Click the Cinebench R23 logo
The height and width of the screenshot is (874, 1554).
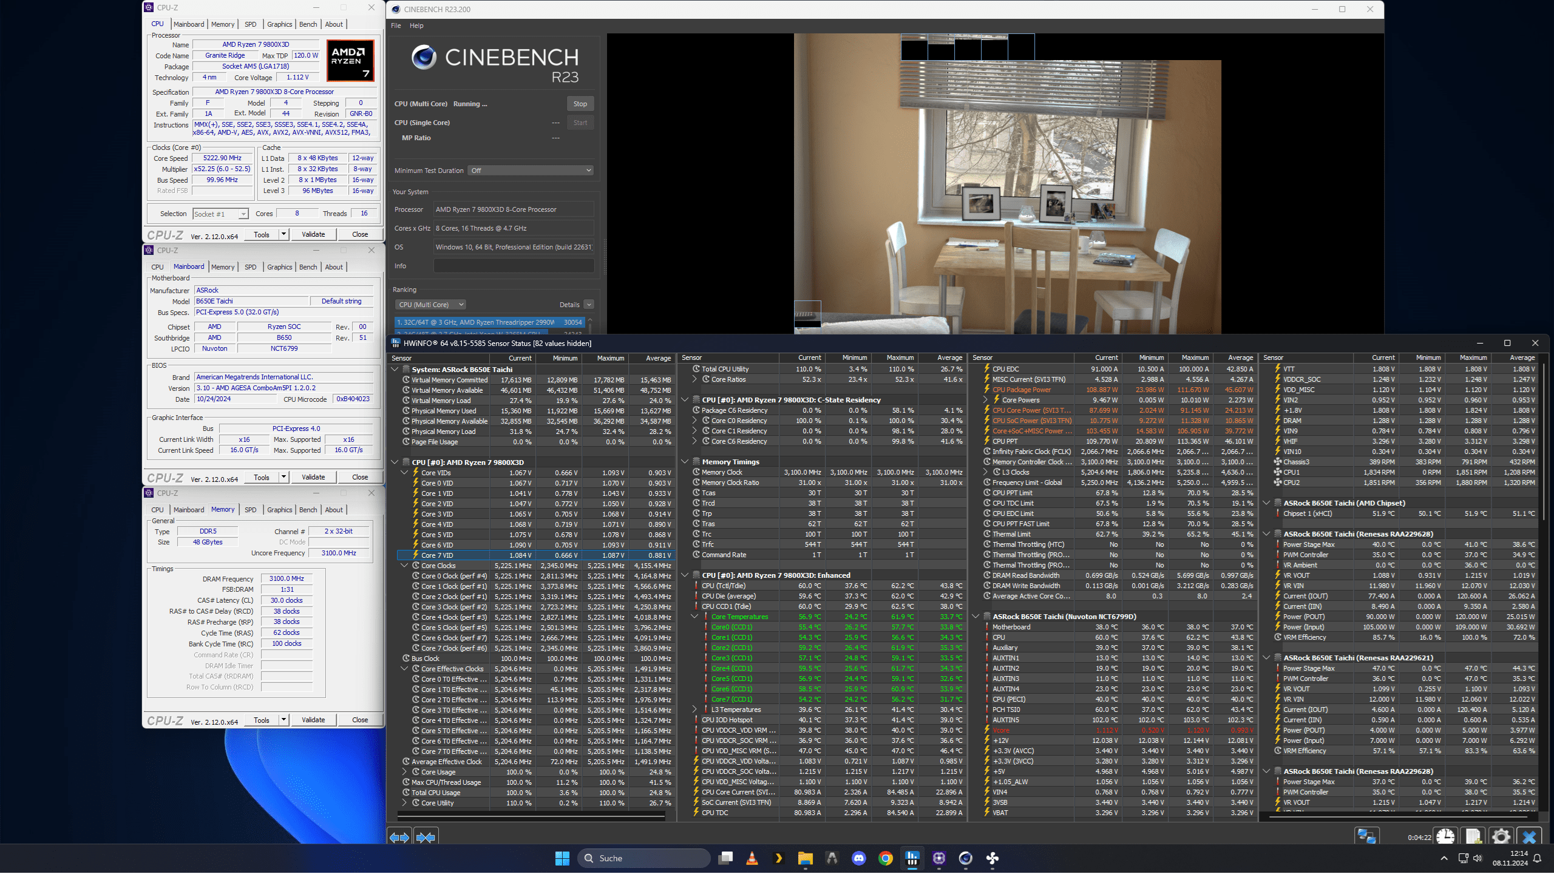click(495, 64)
